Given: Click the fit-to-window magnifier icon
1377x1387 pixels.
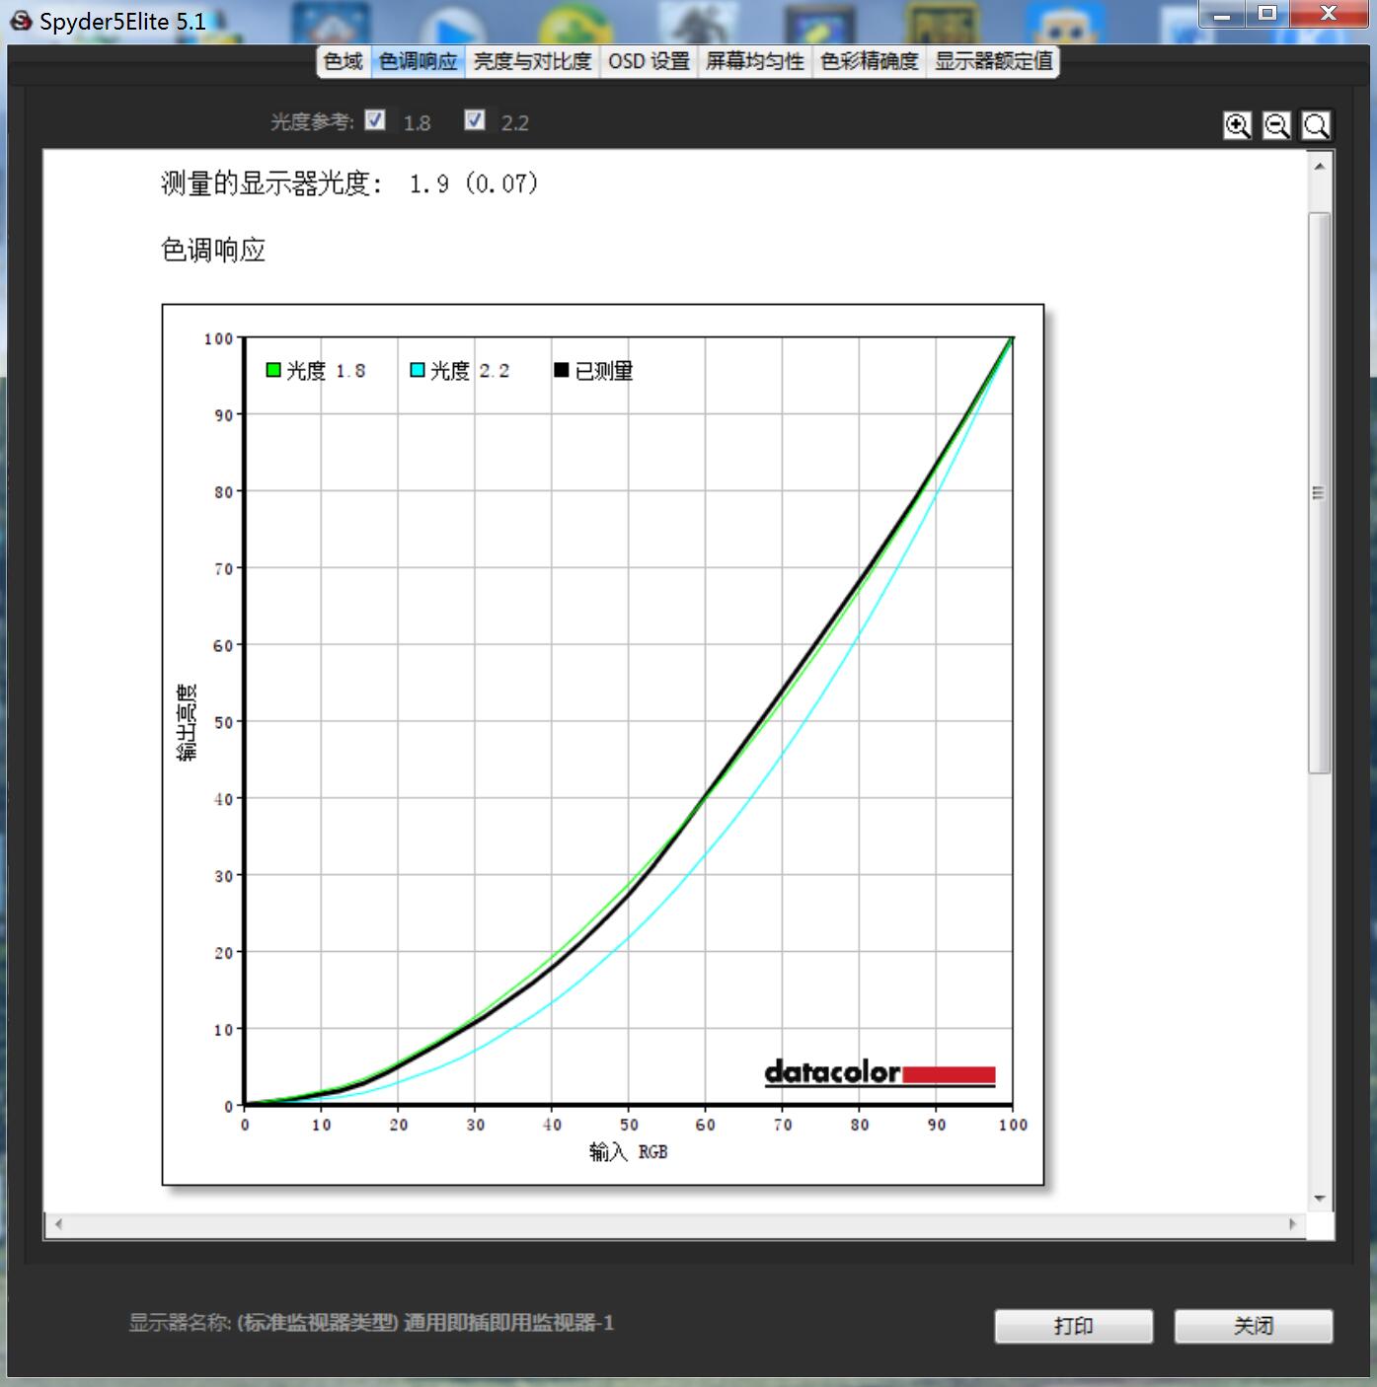Looking at the screenshot, I should pyautogui.click(x=1316, y=125).
